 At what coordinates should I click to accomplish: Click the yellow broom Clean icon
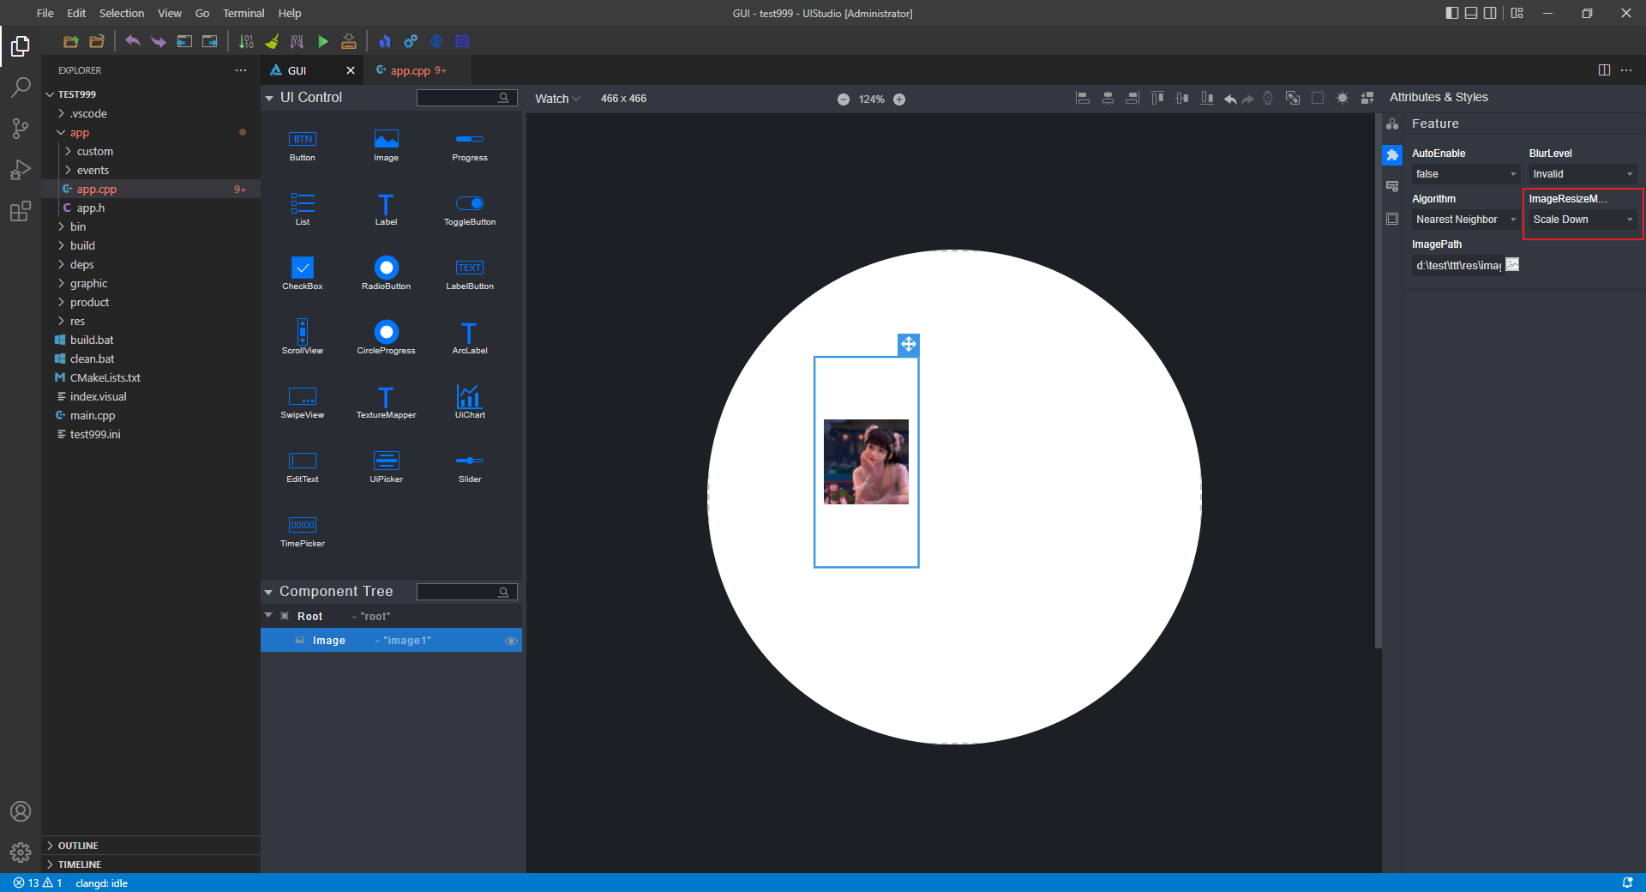(272, 41)
